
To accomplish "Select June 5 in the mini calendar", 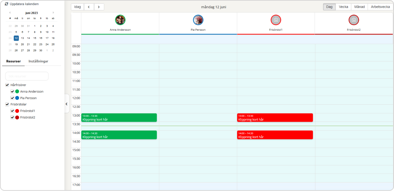I will coord(16,32).
